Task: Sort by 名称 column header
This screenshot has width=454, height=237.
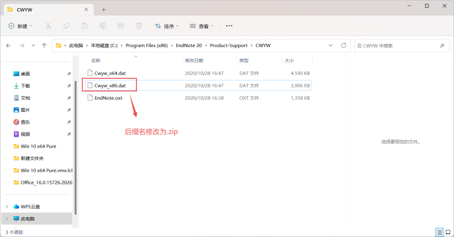Action: pos(96,60)
